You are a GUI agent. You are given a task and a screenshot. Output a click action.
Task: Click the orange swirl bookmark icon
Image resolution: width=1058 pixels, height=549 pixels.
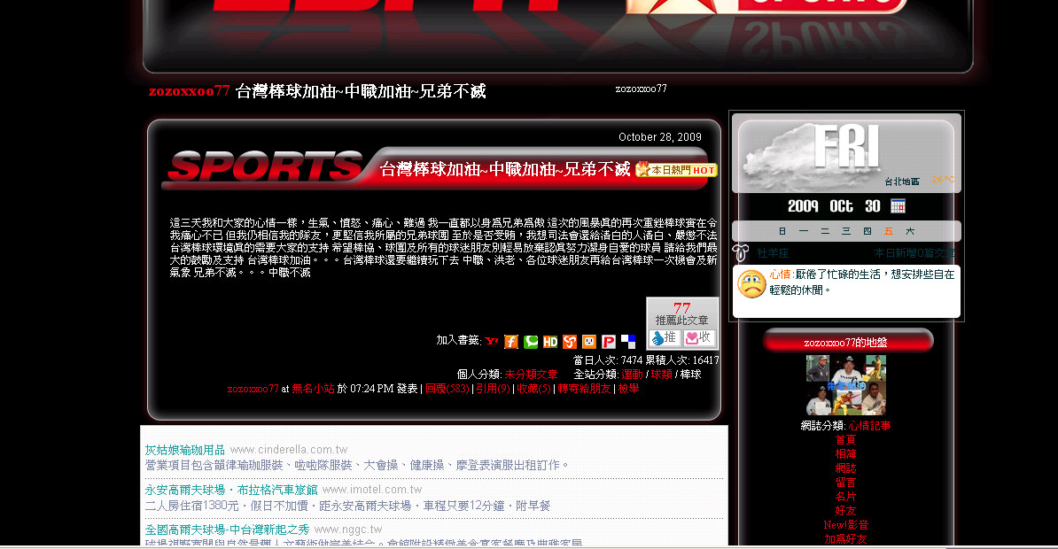point(570,342)
